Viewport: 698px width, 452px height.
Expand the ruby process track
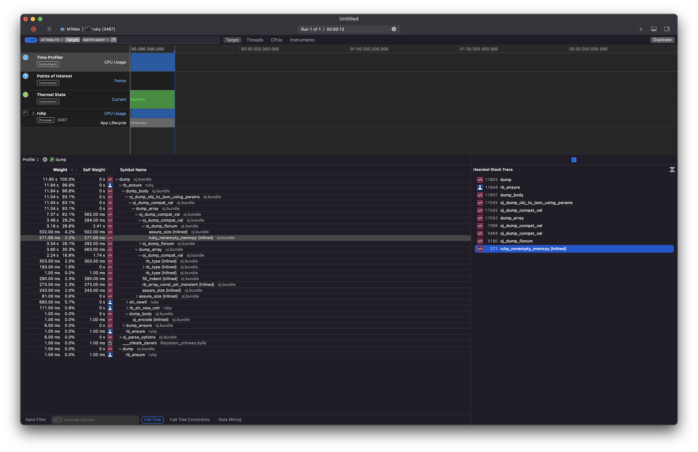point(33,114)
